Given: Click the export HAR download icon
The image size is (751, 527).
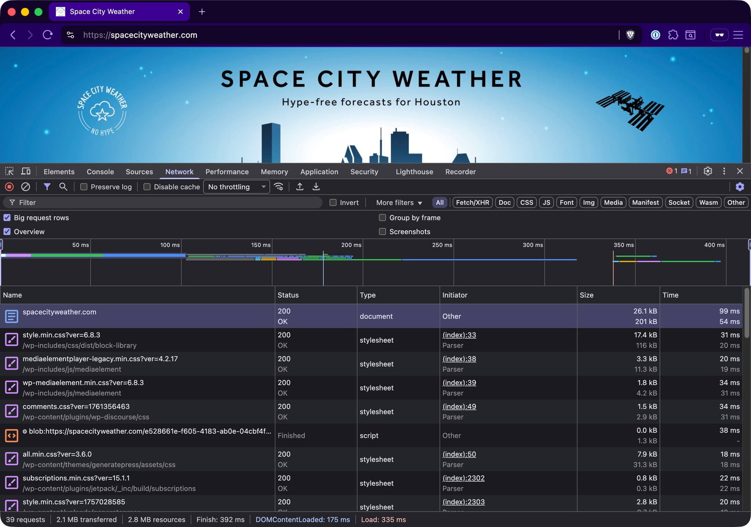Looking at the screenshot, I should pos(316,187).
